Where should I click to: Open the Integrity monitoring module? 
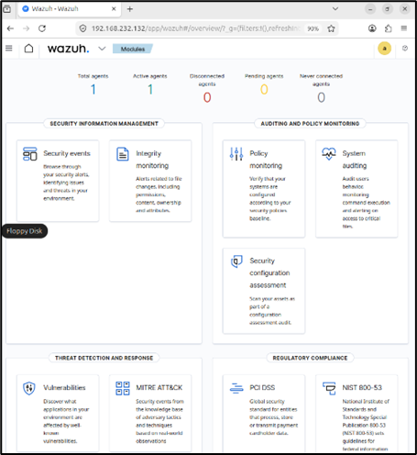click(x=150, y=181)
